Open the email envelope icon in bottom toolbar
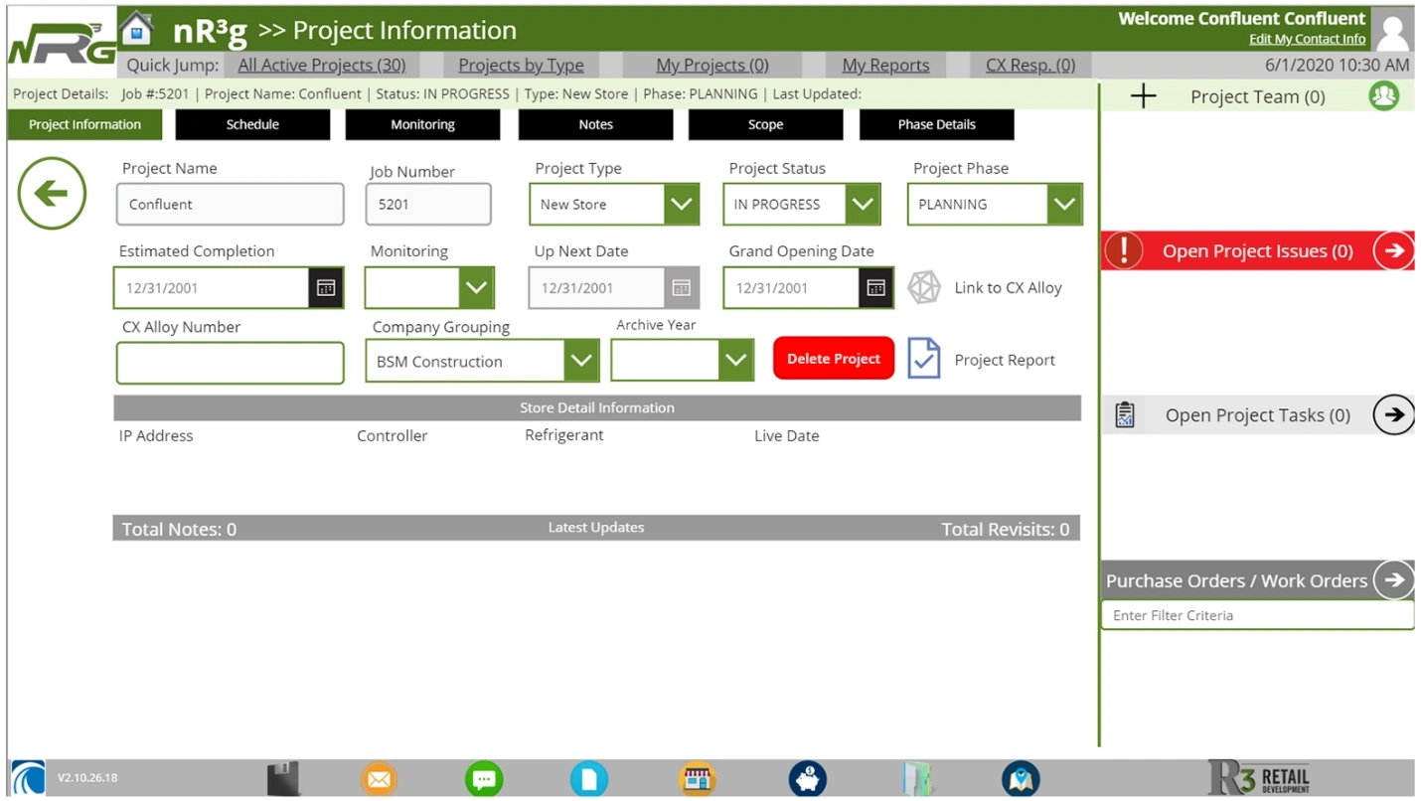The height and width of the screenshot is (801, 1421). (379, 779)
